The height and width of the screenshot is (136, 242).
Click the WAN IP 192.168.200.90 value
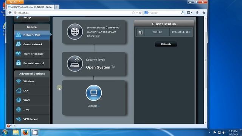click(107, 32)
